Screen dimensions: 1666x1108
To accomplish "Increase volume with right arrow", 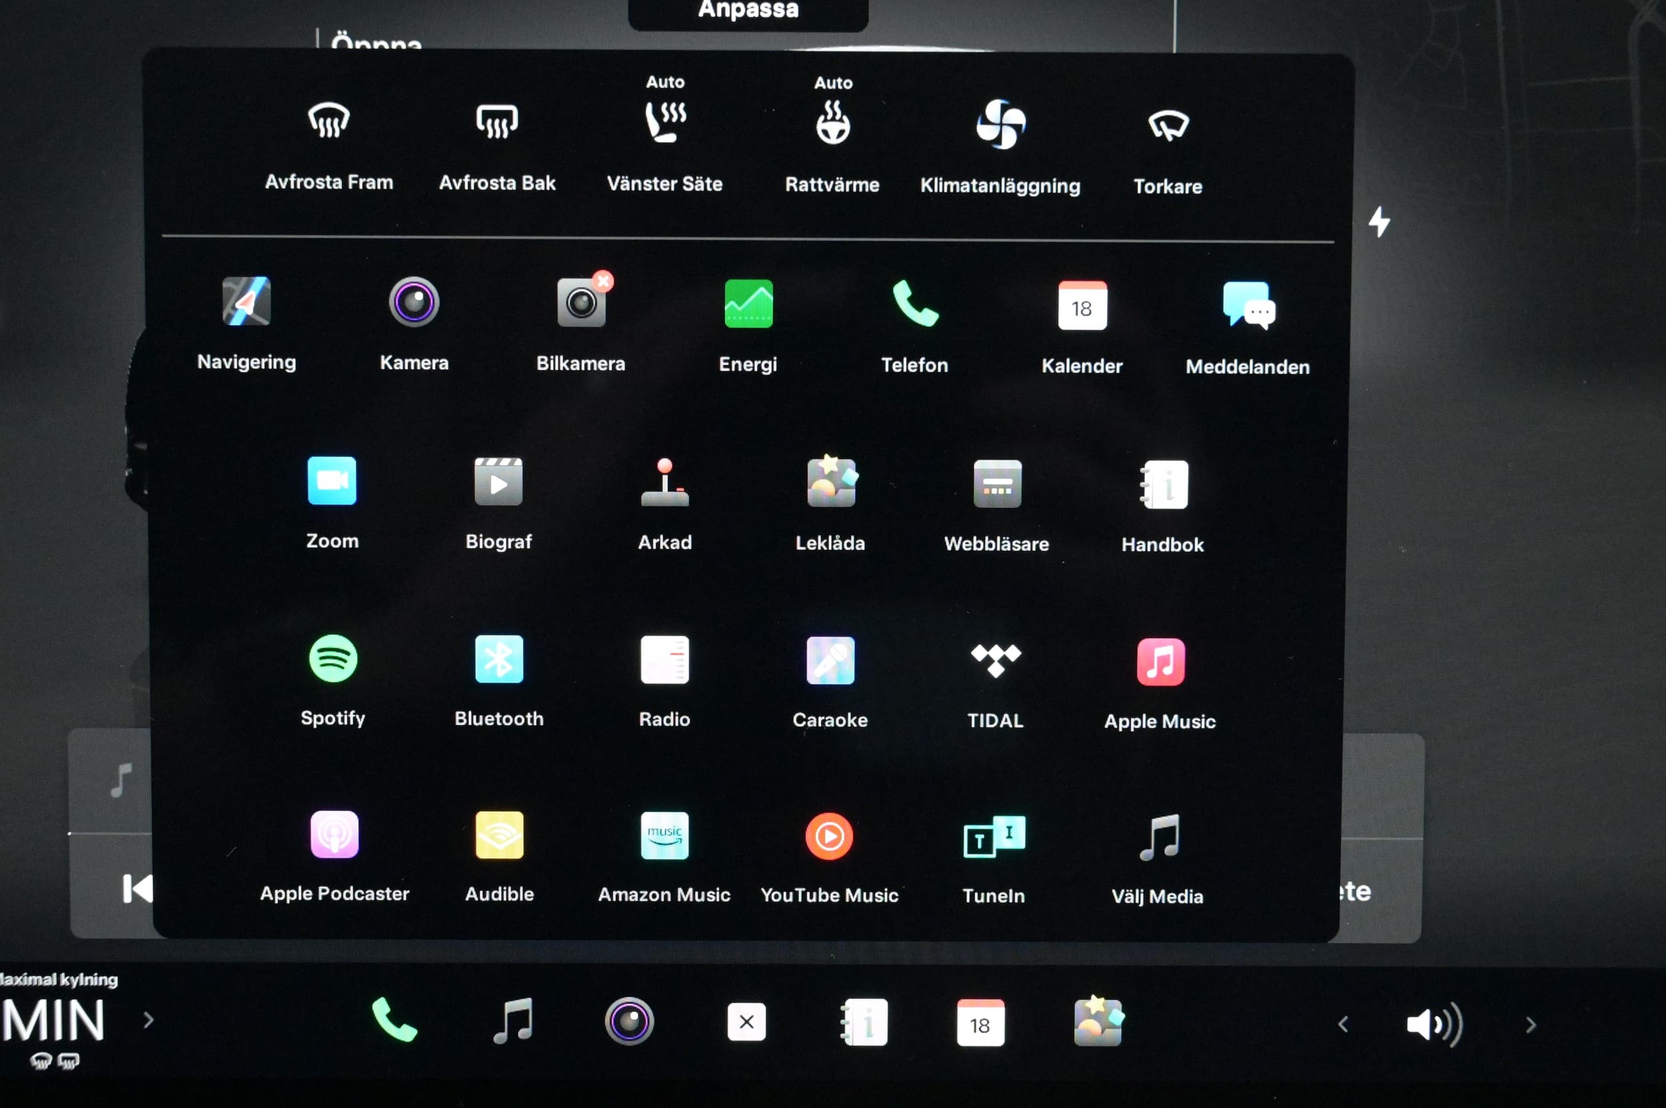I will (x=1531, y=1025).
